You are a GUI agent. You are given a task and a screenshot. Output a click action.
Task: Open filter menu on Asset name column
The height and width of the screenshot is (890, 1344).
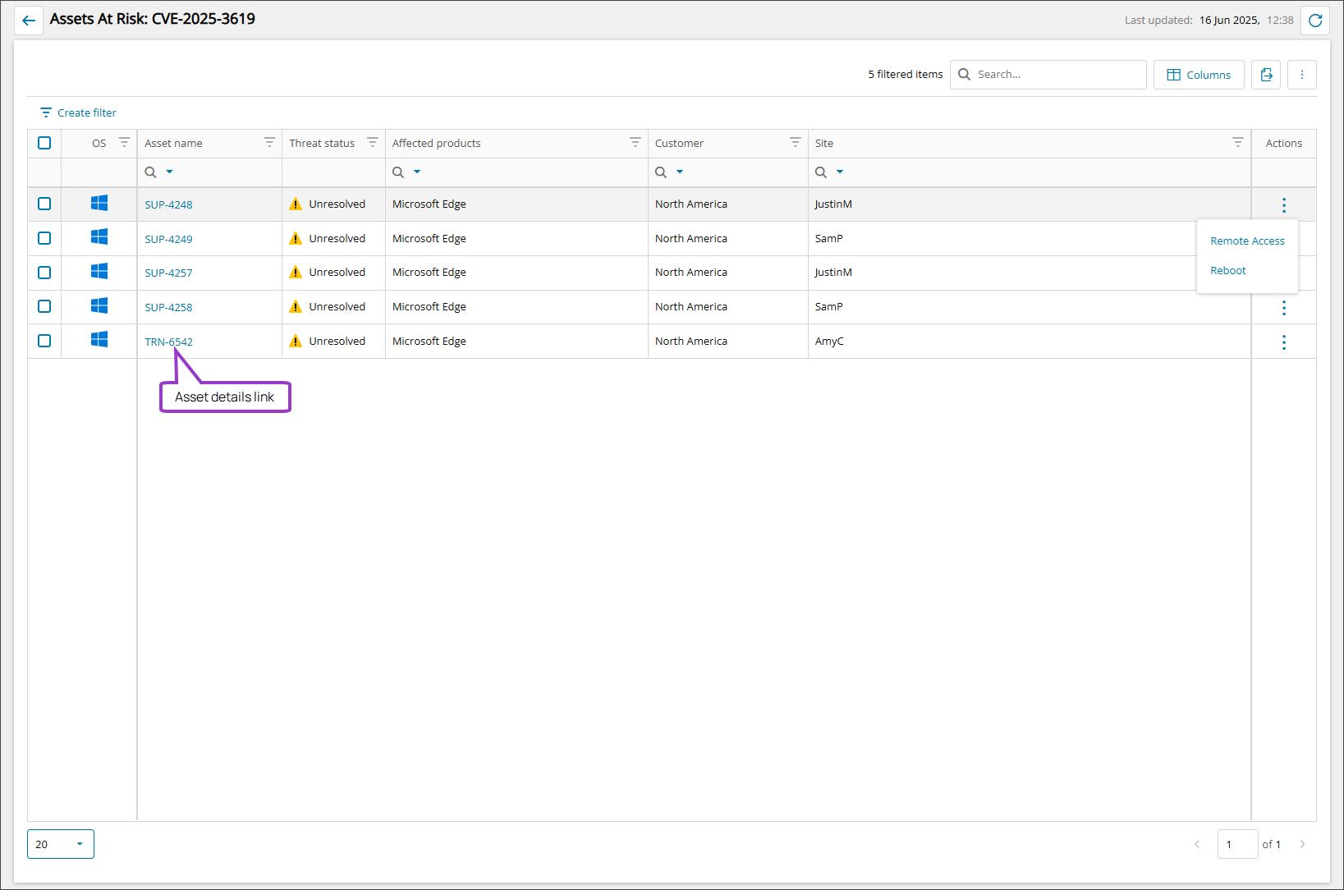[x=268, y=143]
